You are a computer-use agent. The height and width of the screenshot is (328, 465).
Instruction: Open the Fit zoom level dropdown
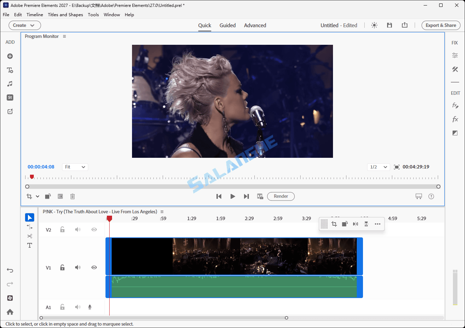click(75, 167)
